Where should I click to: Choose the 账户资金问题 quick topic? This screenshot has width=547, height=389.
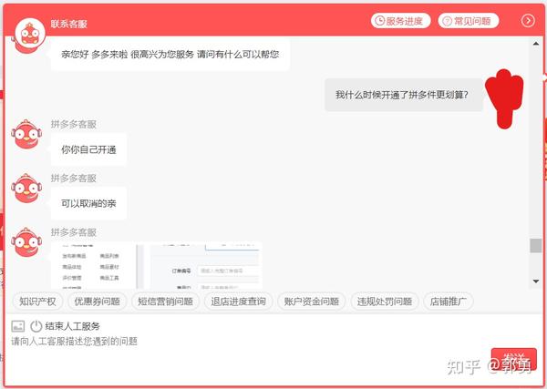311,302
